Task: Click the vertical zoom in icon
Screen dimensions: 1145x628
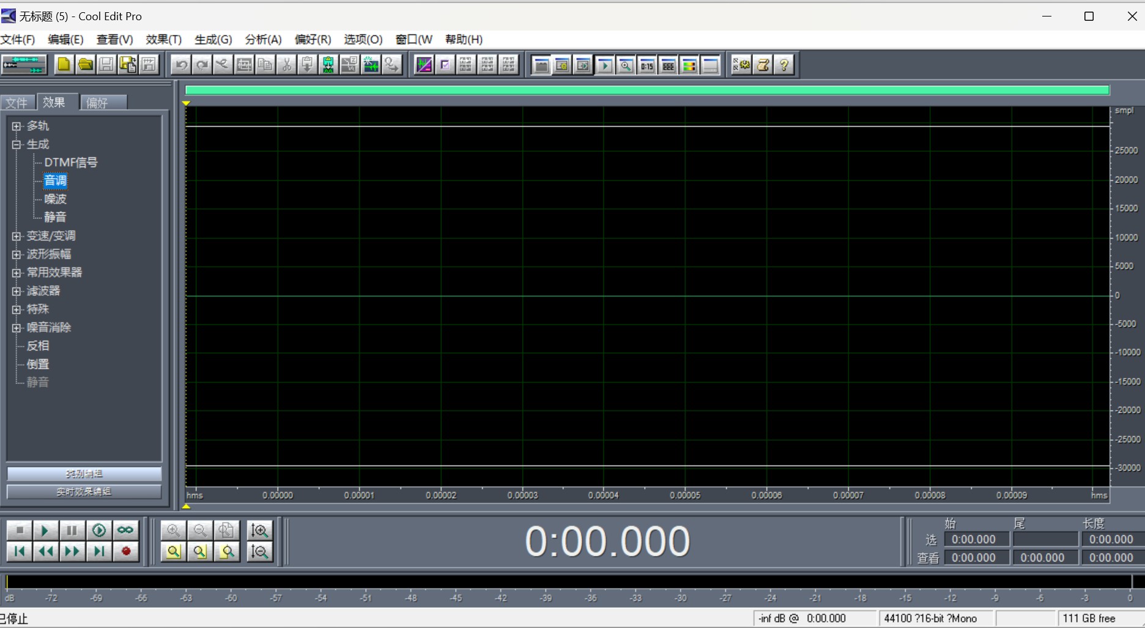Action: 259,530
